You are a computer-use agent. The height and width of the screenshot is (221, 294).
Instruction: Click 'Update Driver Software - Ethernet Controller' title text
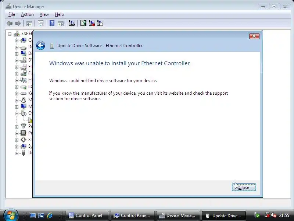pyautogui.click(x=100, y=46)
